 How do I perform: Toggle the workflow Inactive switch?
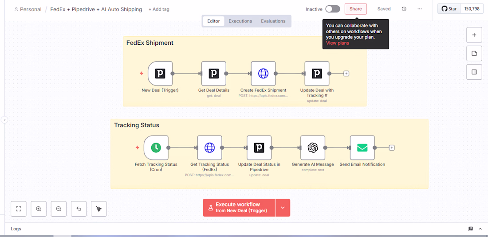(x=332, y=9)
